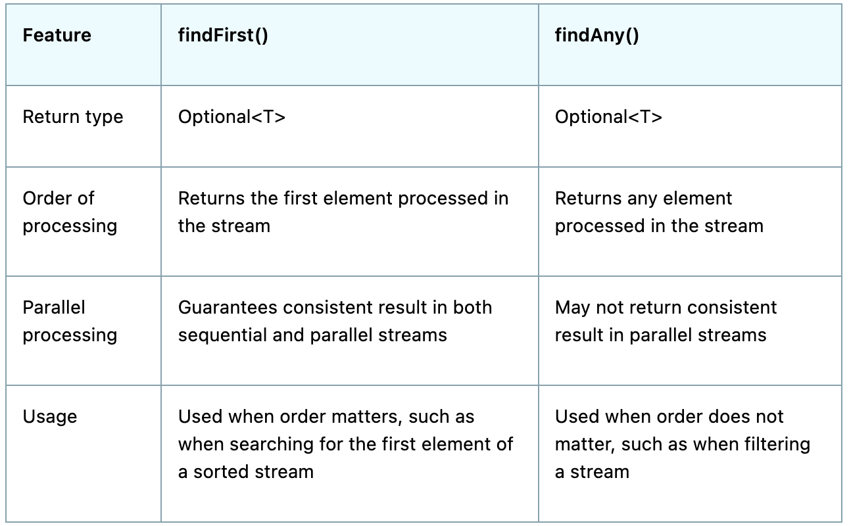Select the Parallel processing row label
Viewport: 851px width, 526px height.
coord(70,321)
